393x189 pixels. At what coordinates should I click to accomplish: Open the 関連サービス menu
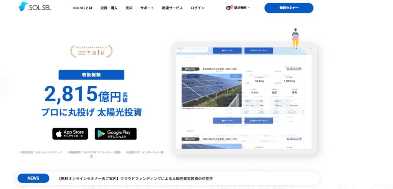[172, 8]
